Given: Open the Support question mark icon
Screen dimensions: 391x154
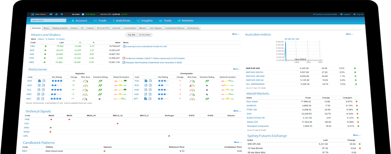Looking at the screenshot, I should (x=341, y=14).
